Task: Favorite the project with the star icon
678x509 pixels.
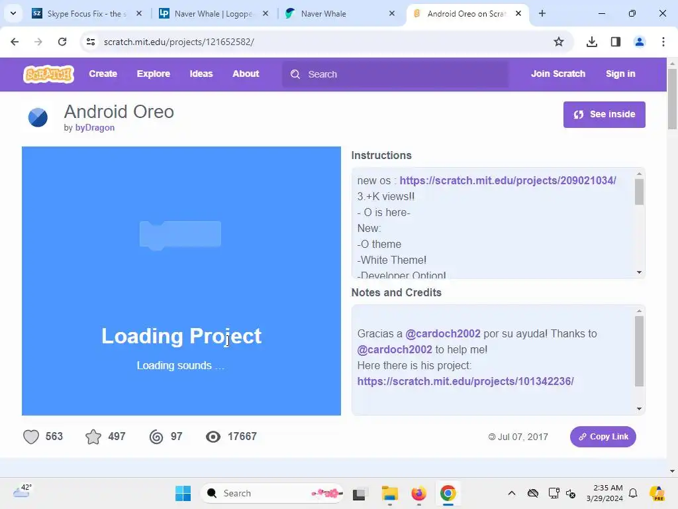Action: click(x=93, y=437)
